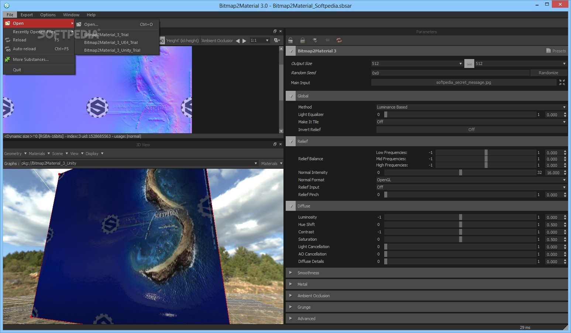Open the Normal Format OpenGL dropdown
The image size is (571, 333).
pyautogui.click(x=471, y=180)
